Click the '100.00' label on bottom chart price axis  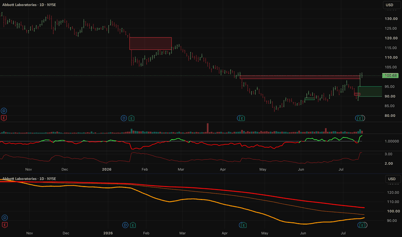[393, 211]
